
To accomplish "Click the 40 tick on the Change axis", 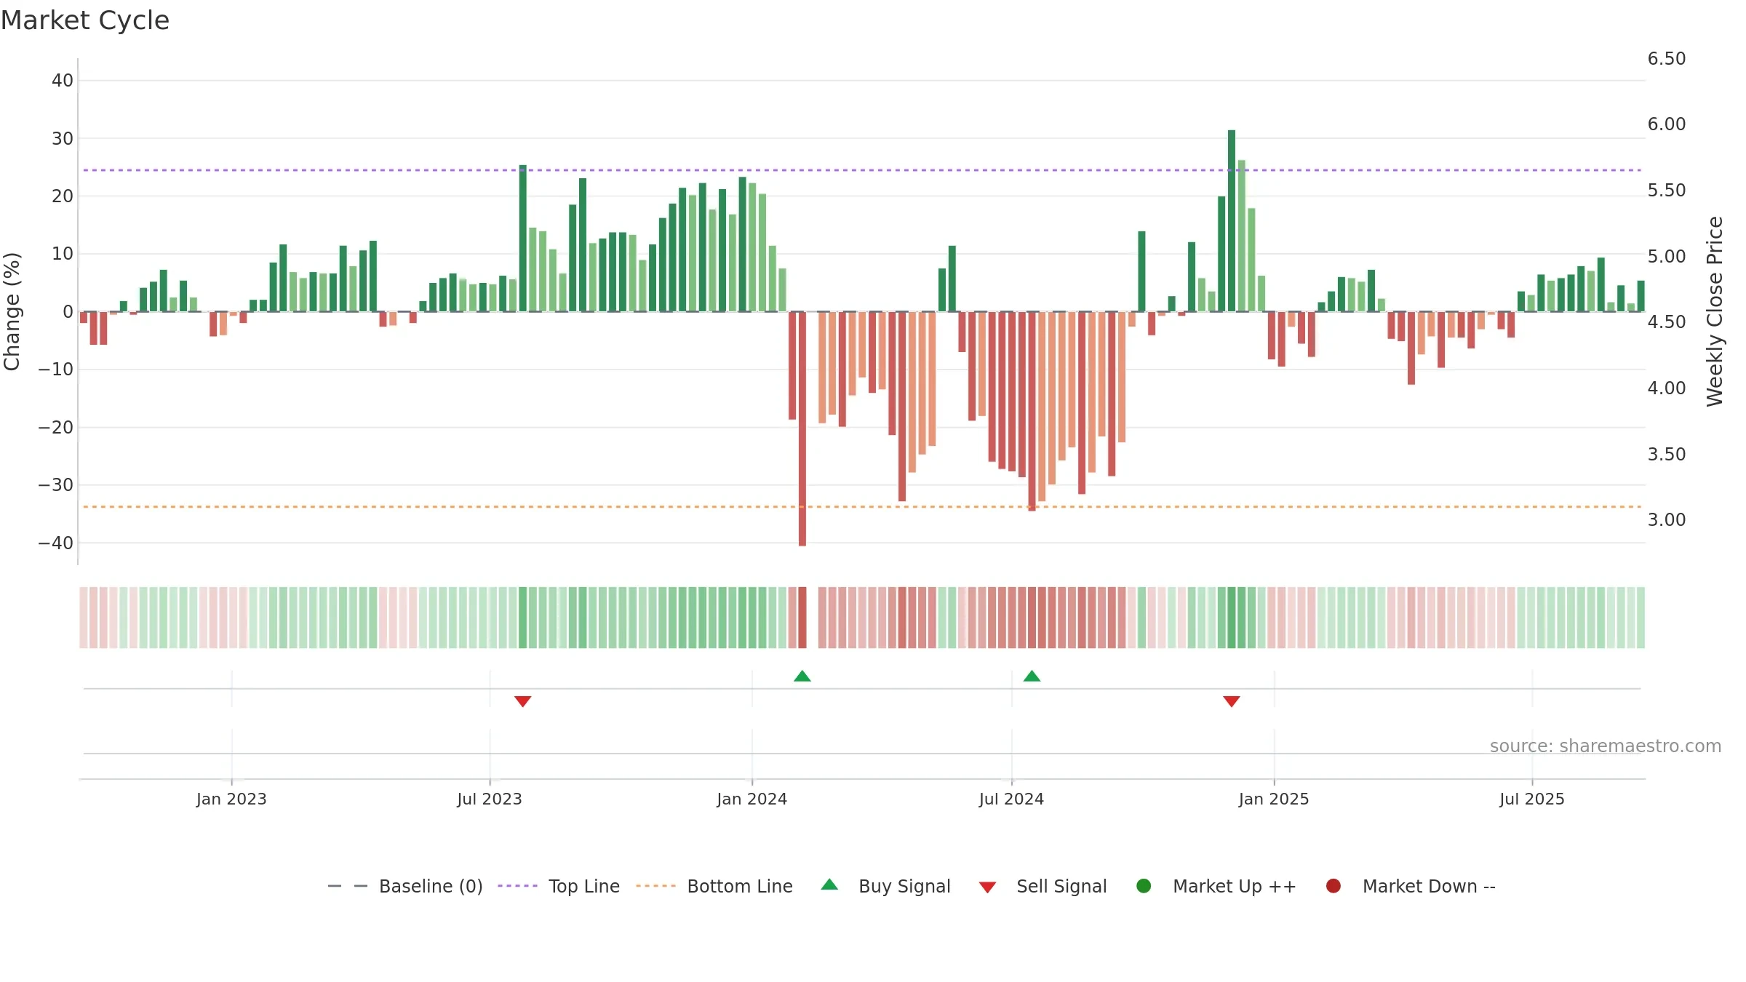I will pos(63,81).
